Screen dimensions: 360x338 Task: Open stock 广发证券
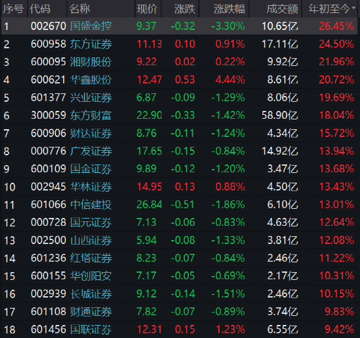click(x=91, y=151)
